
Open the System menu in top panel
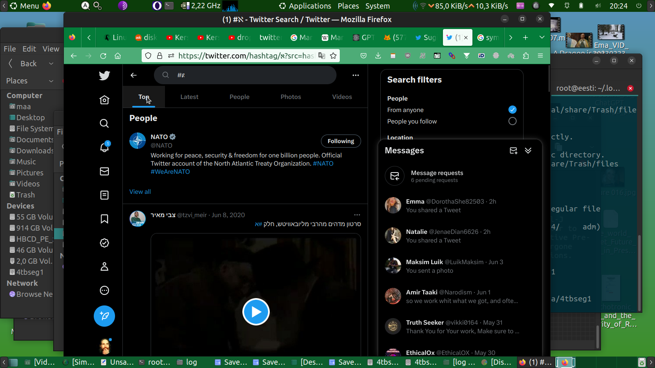(377, 6)
